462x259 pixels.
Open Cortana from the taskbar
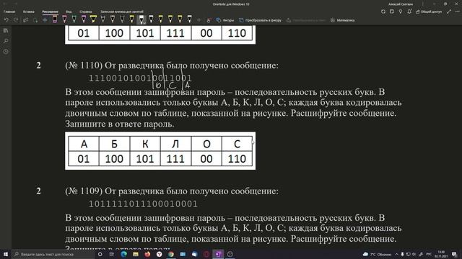100,254
